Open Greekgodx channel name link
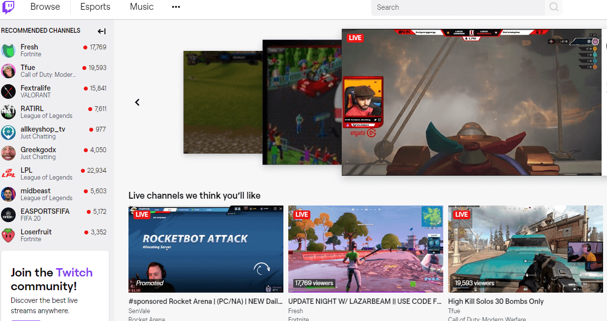 click(38, 150)
